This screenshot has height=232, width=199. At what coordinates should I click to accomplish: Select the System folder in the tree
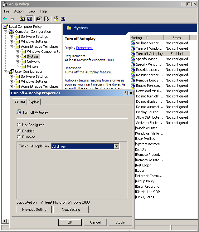click(32, 57)
